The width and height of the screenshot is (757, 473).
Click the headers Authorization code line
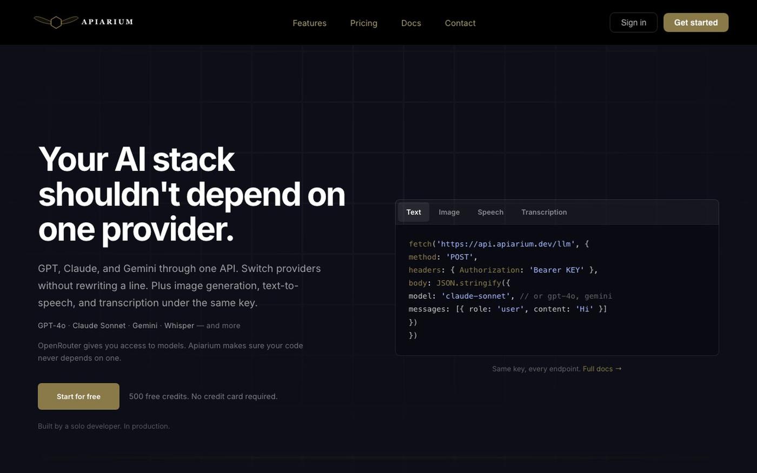[x=503, y=270]
